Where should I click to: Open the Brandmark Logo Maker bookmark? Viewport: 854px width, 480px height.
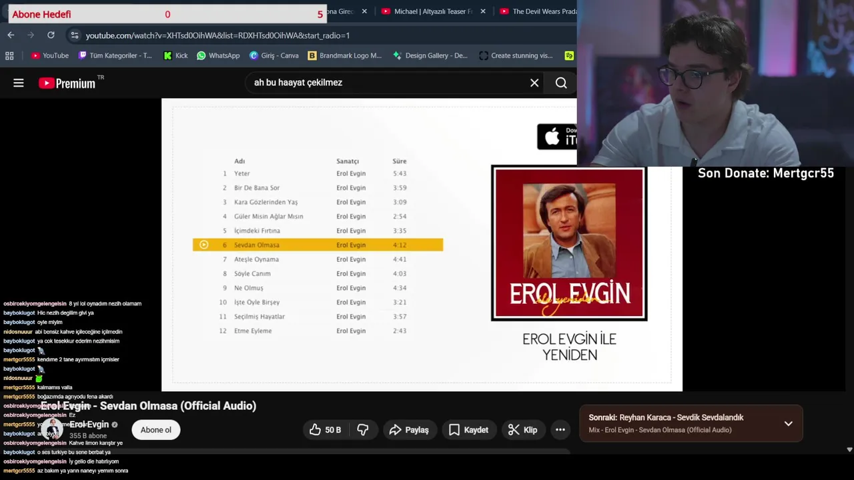coord(345,55)
